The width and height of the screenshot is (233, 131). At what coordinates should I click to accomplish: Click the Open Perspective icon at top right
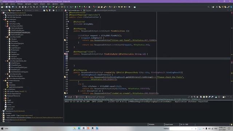pos(213,7)
